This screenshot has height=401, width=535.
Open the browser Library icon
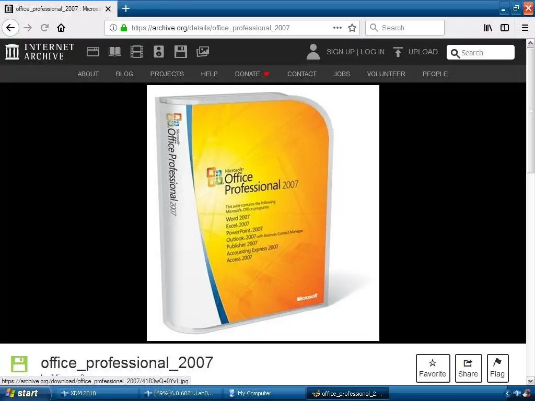pyautogui.click(x=489, y=28)
